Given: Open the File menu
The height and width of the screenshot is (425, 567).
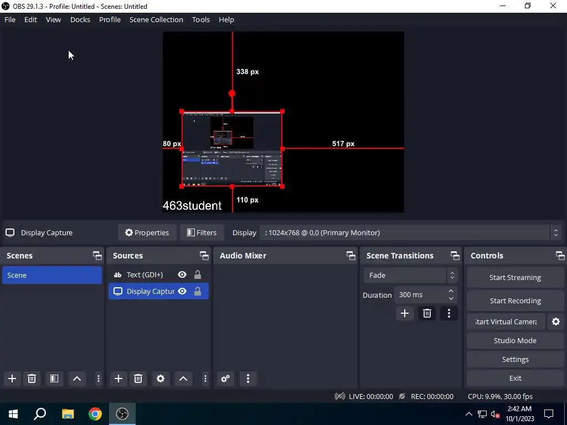Looking at the screenshot, I should point(10,19).
